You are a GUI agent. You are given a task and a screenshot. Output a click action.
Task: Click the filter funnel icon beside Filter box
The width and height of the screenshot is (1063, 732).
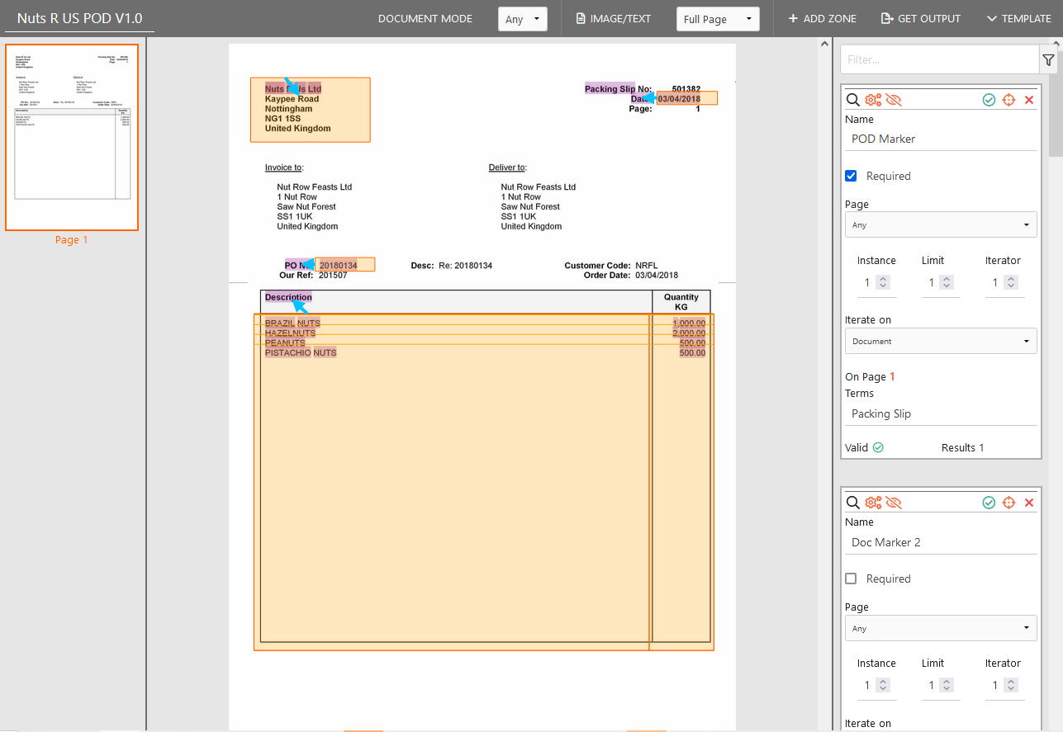(1048, 59)
